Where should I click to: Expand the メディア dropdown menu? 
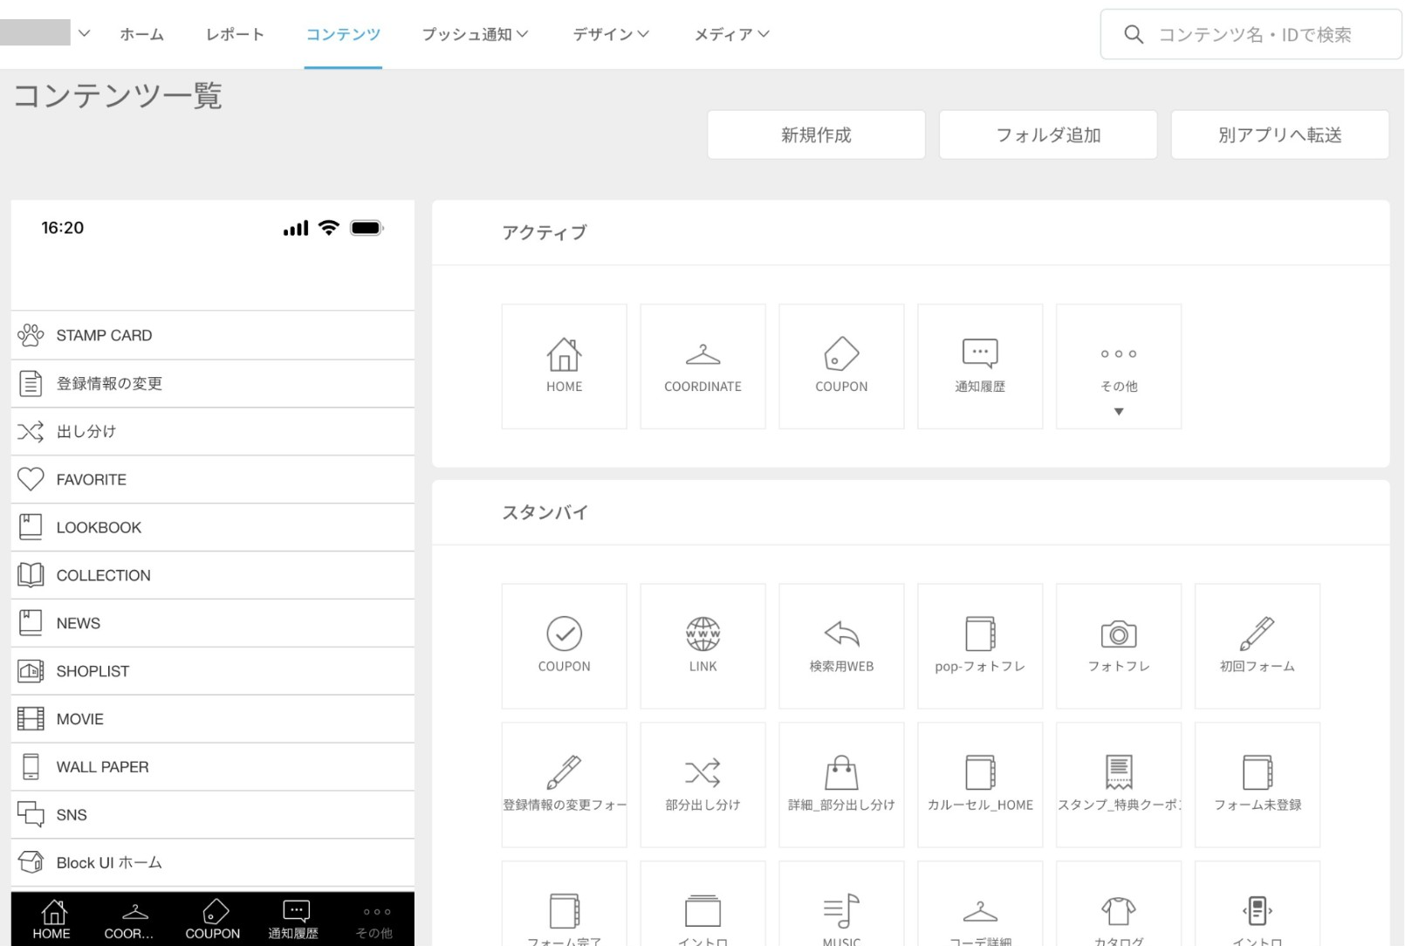pos(731,34)
